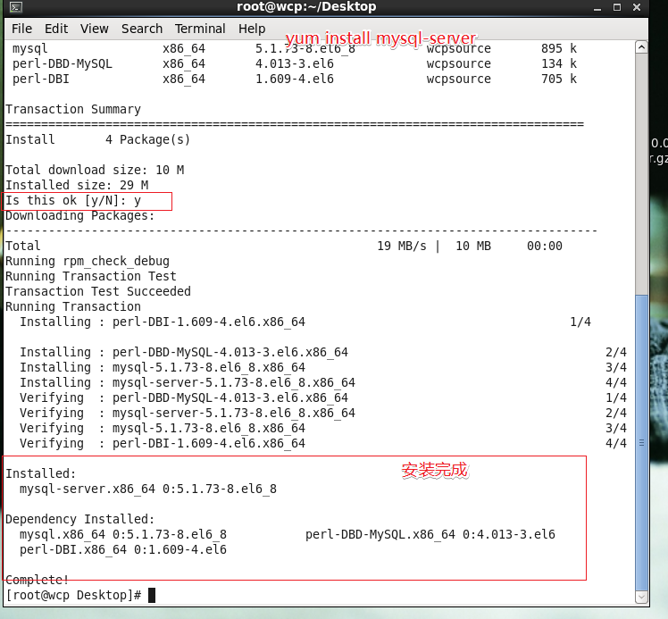The height and width of the screenshot is (619, 668).
Task: Minimize the terminal window
Action: [597, 8]
